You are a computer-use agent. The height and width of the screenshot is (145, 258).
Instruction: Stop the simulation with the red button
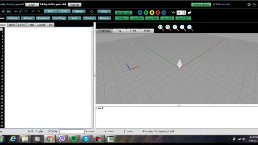pos(158,12)
